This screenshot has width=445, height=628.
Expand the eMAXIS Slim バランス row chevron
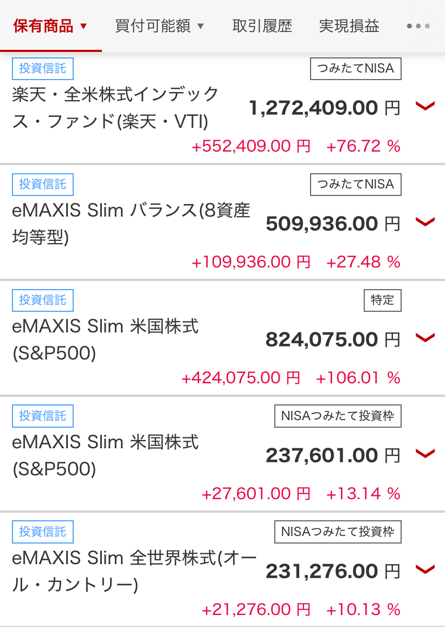pos(425,223)
